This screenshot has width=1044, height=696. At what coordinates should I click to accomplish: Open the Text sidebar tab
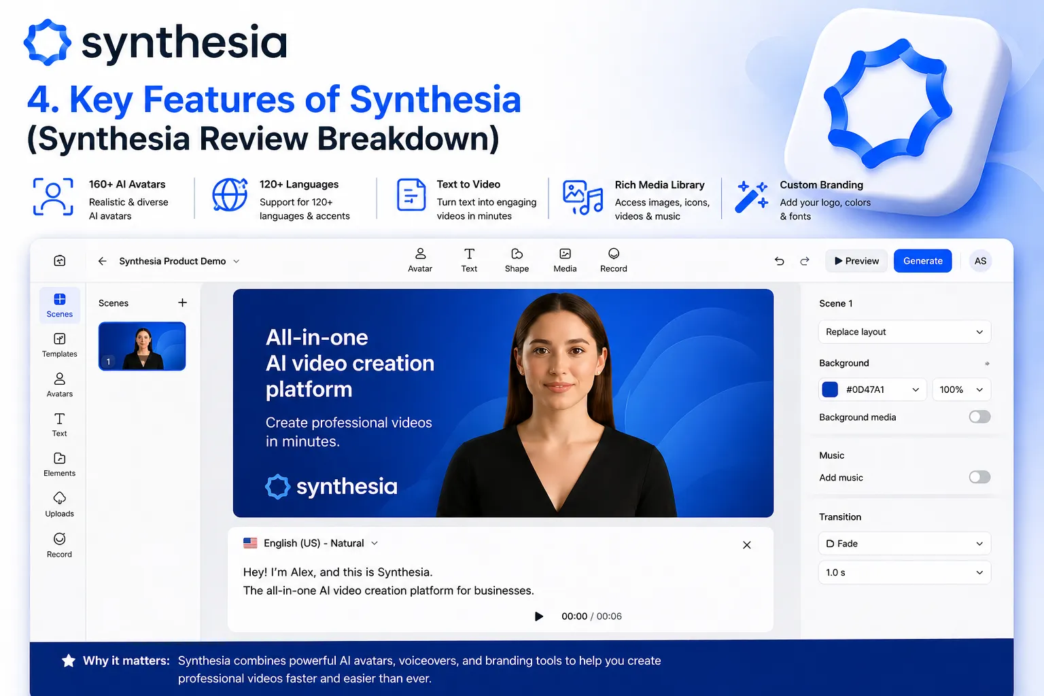click(60, 425)
